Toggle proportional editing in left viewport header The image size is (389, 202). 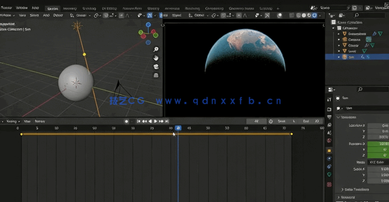click(x=121, y=16)
